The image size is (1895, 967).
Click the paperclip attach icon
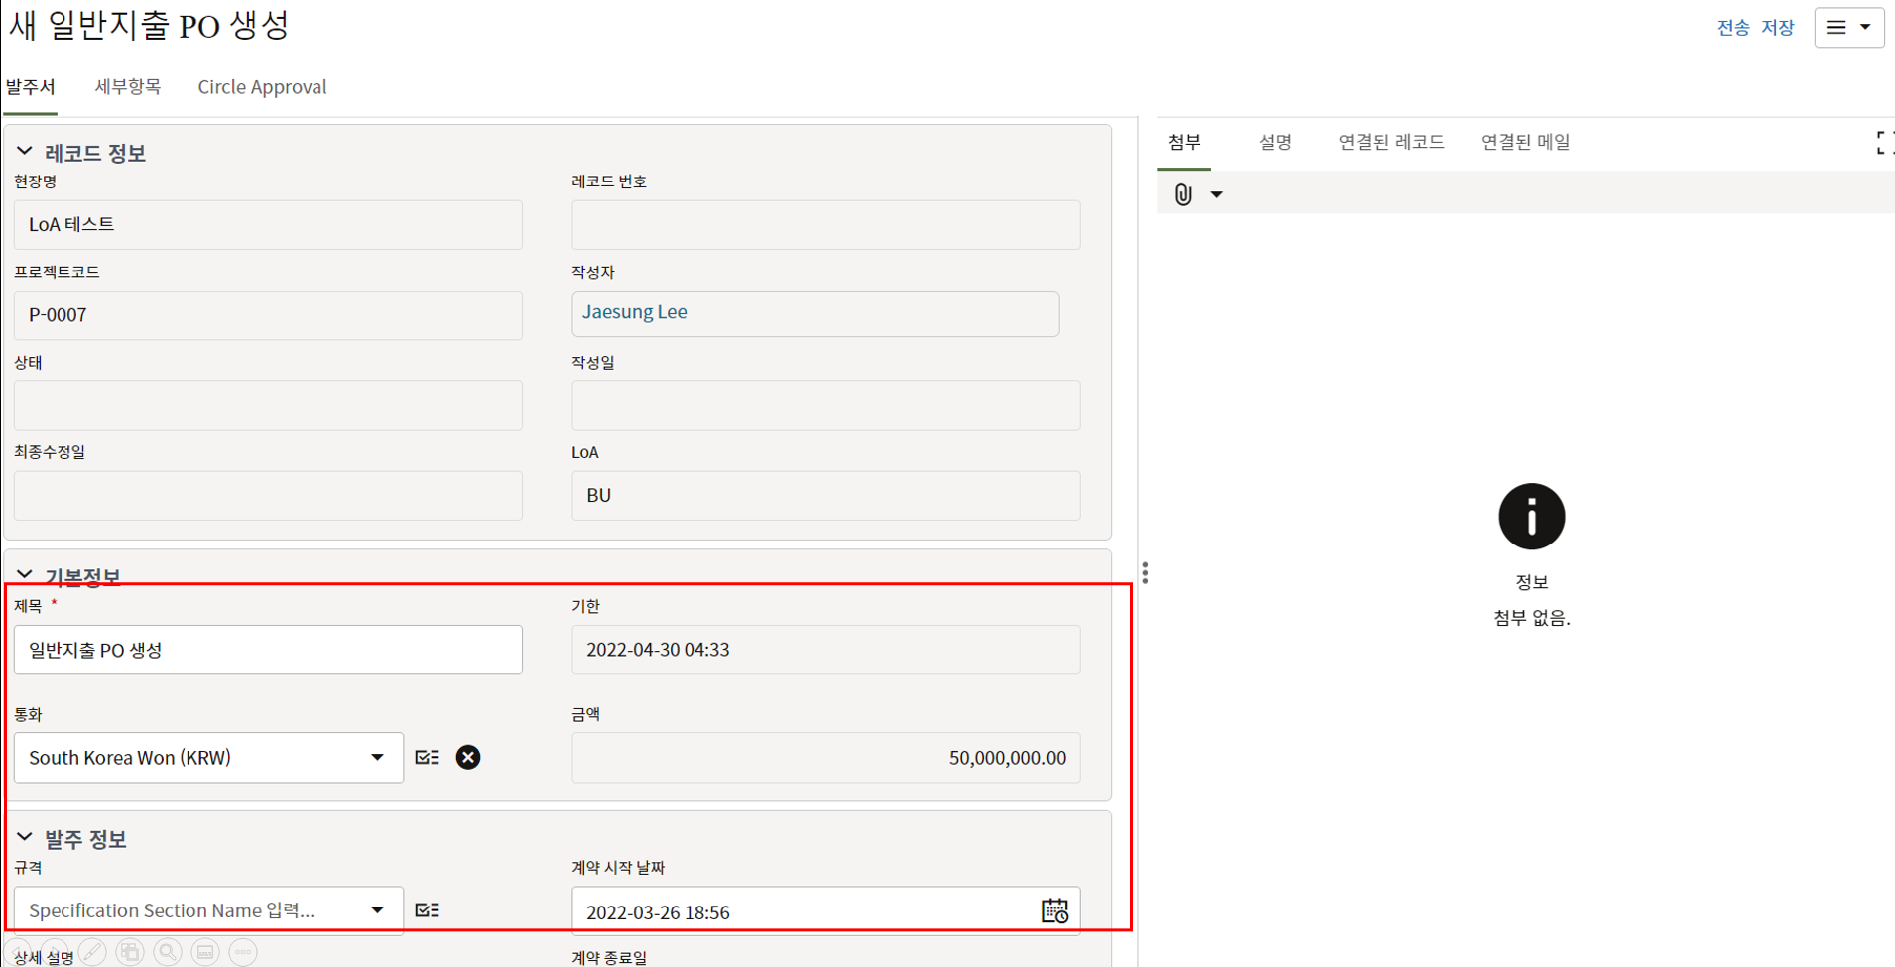coord(1182,194)
